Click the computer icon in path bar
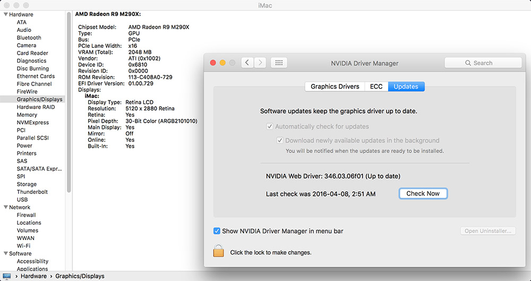 [x=7, y=276]
